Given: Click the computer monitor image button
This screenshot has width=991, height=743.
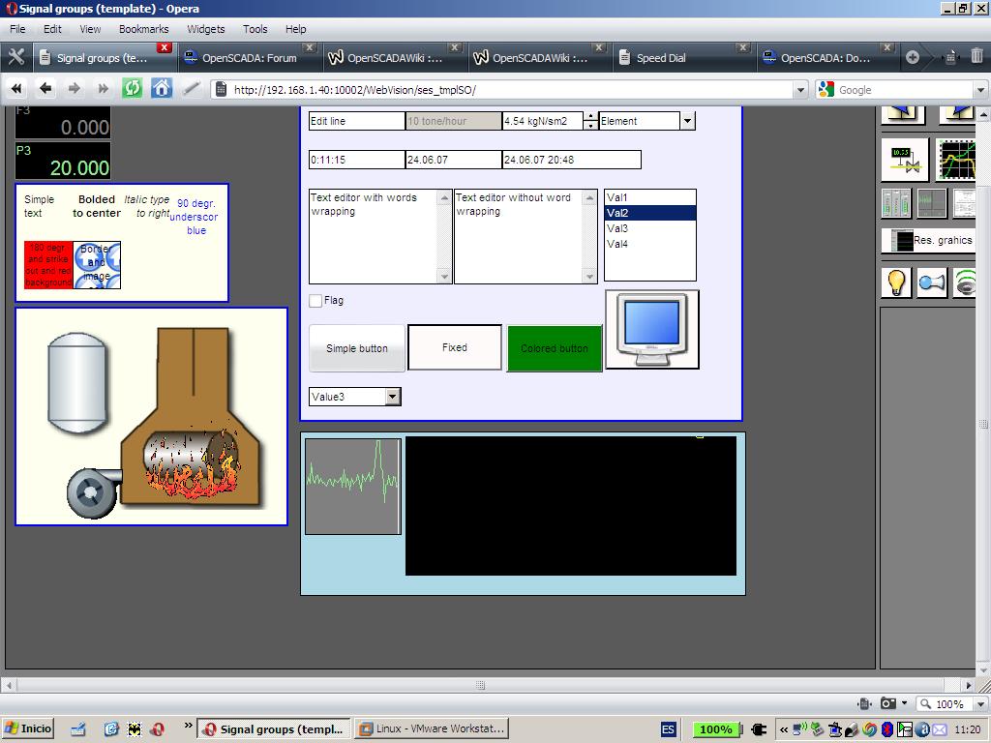Looking at the screenshot, I should tap(651, 331).
